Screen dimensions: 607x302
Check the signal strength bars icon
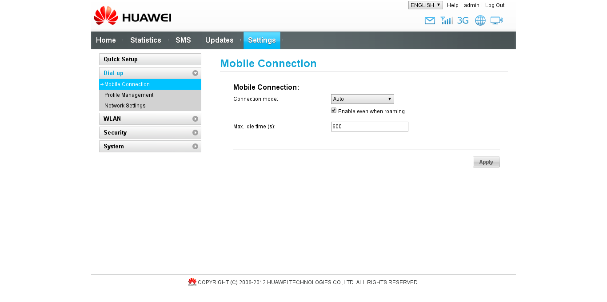446,20
